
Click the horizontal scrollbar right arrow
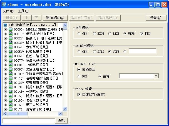tap(60, 114)
